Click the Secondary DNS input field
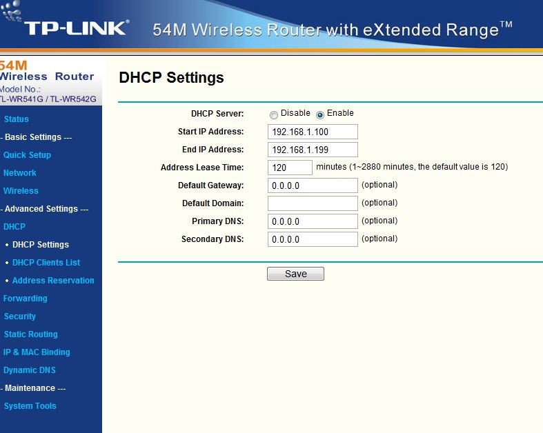Image resolution: width=543 pixels, height=433 pixels. pos(313,239)
